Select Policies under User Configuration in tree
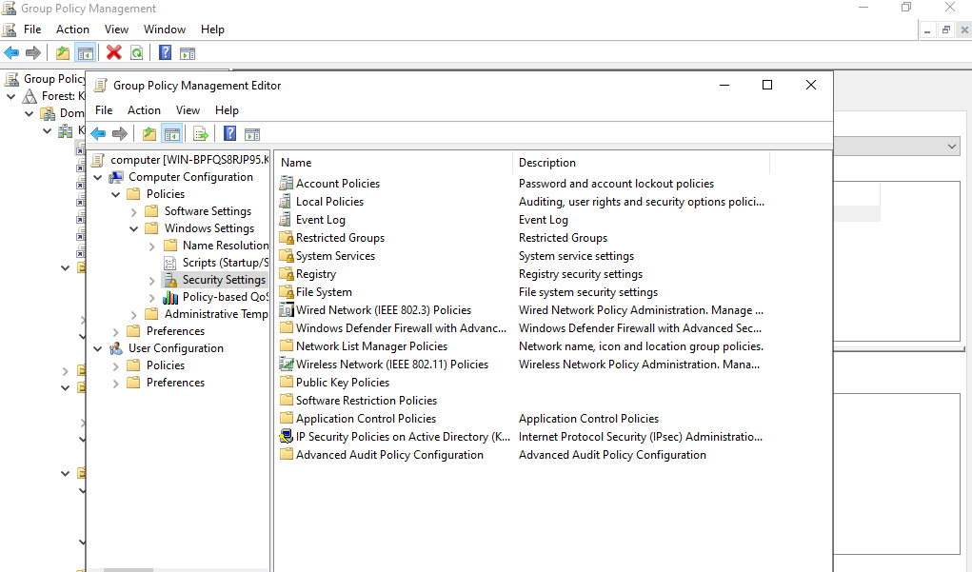 point(166,365)
